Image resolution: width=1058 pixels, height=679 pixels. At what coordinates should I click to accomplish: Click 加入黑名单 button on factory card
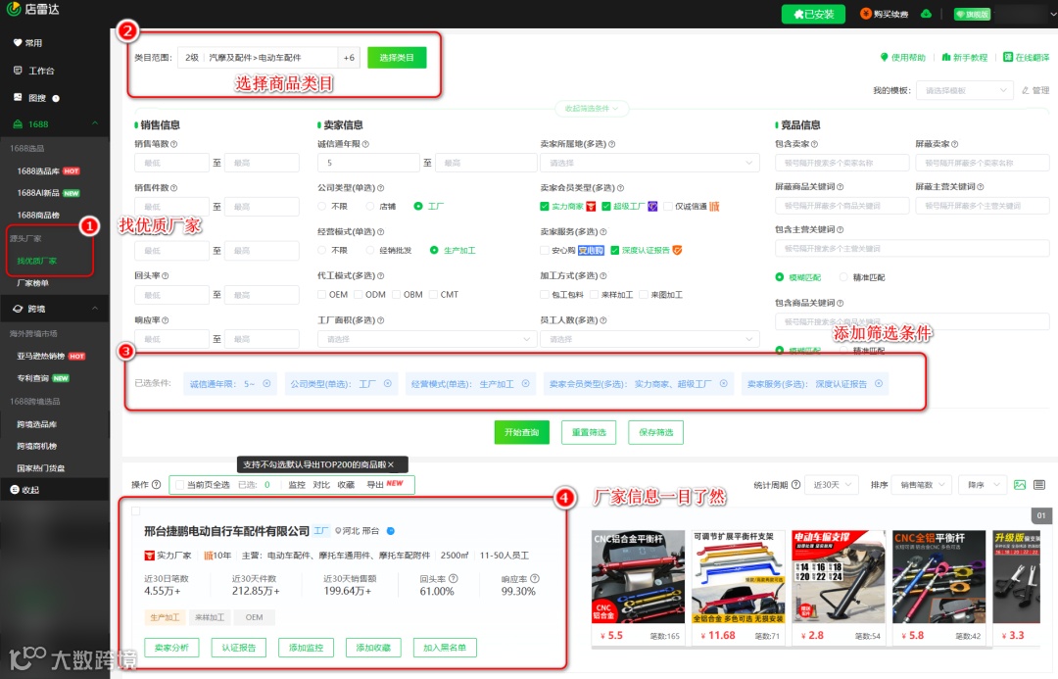pos(445,648)
